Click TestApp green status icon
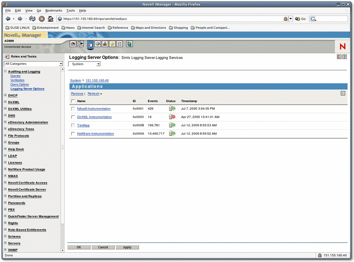This screenshot has height=262, width=354. (x=172, y=125)
